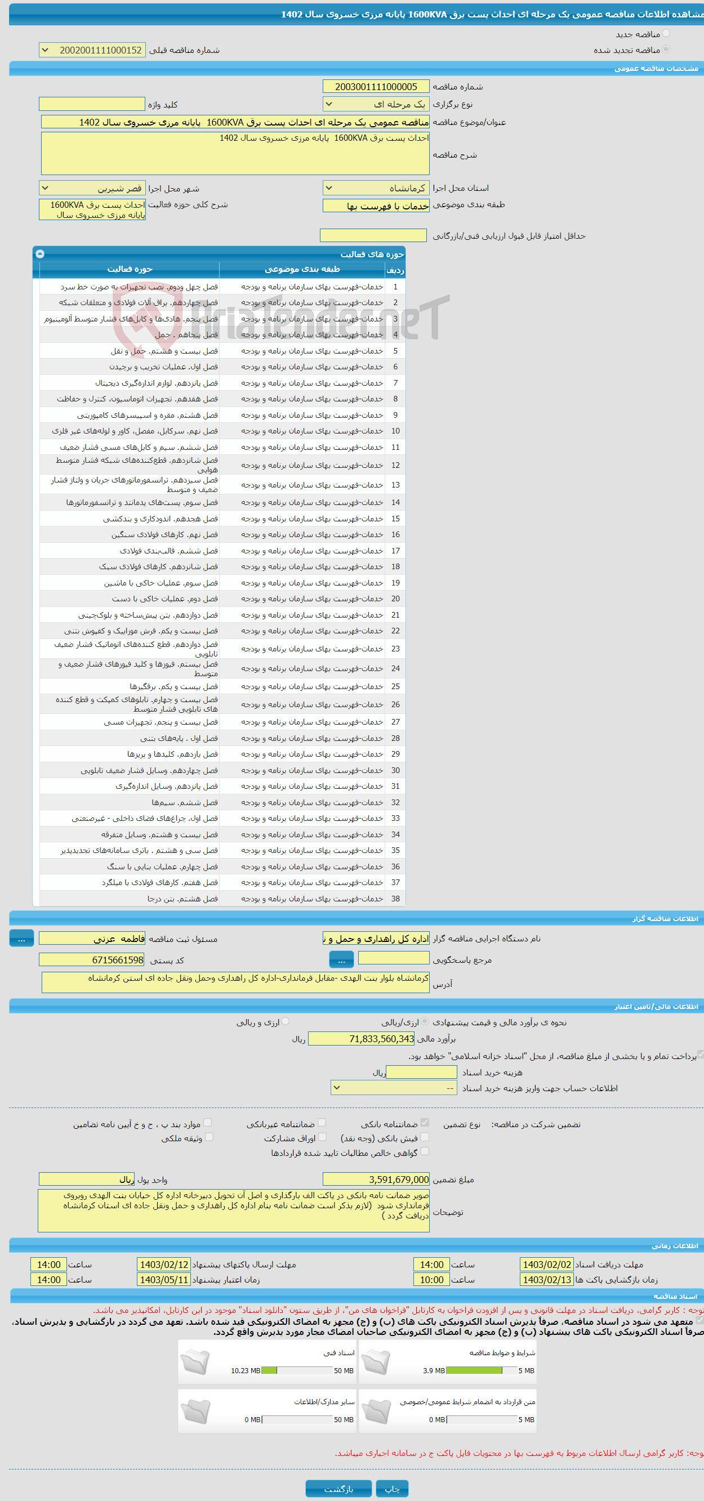The image size is (704, 1501).
Task: Click the شرایط و ضوابط file size bar
Action: click(x=482, y=1370)
